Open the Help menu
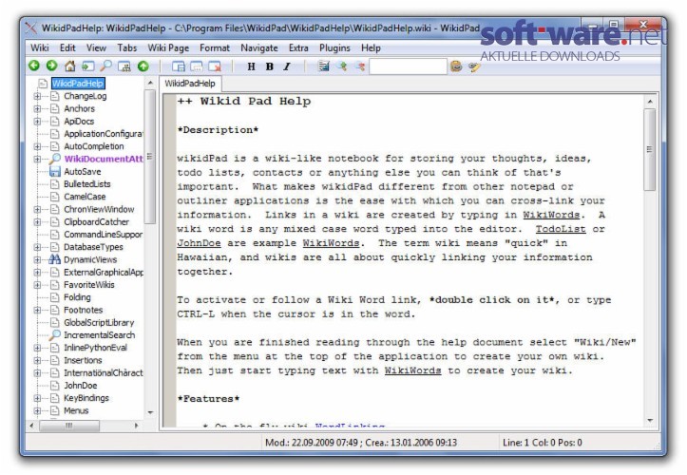The width and height of the screenshot is (687, 475). [371, 47]
